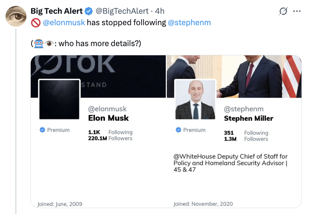310x214 pixels.
Task: Click the Big Tech Alert eye avatar
Action: (x=16, y=16)
